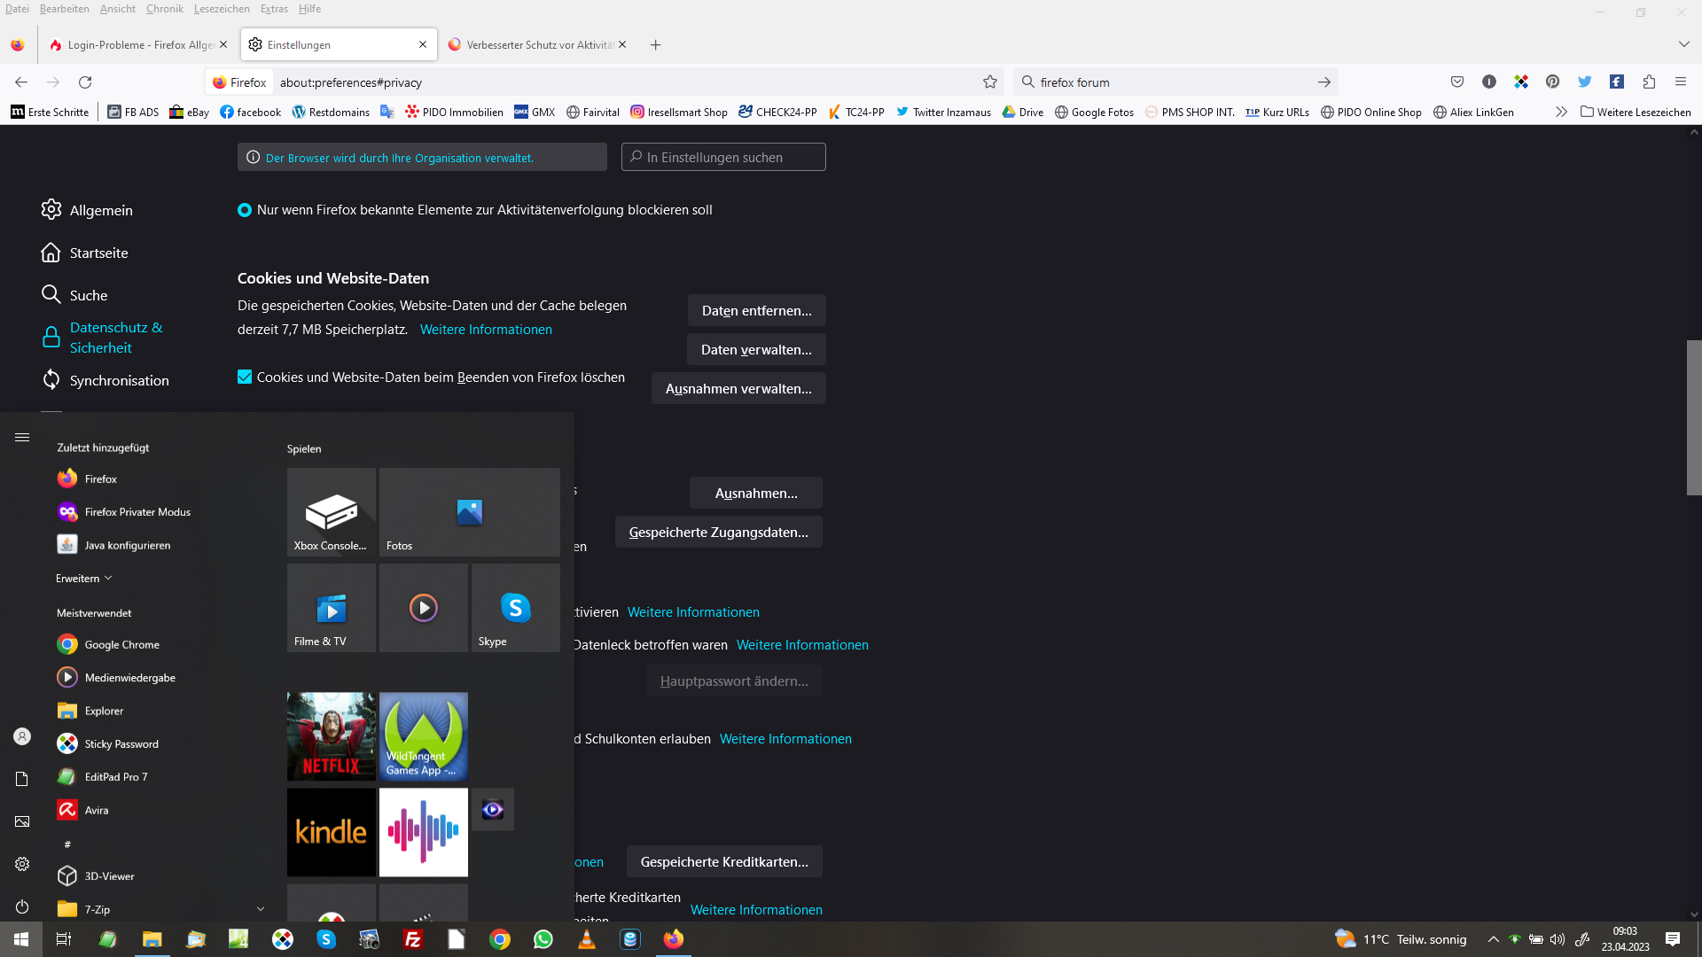Click the VLC cone icon in the taskbar
1702x957 pixels.
tap(587, 939)
